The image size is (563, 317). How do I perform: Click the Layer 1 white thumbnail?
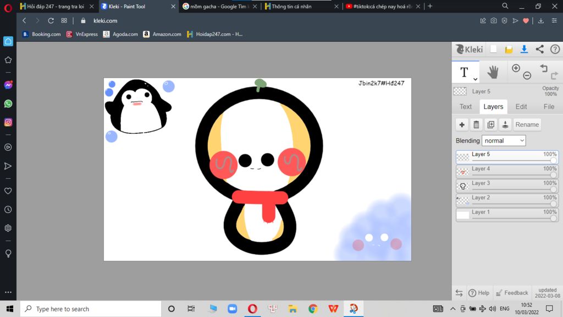[463, 215]
